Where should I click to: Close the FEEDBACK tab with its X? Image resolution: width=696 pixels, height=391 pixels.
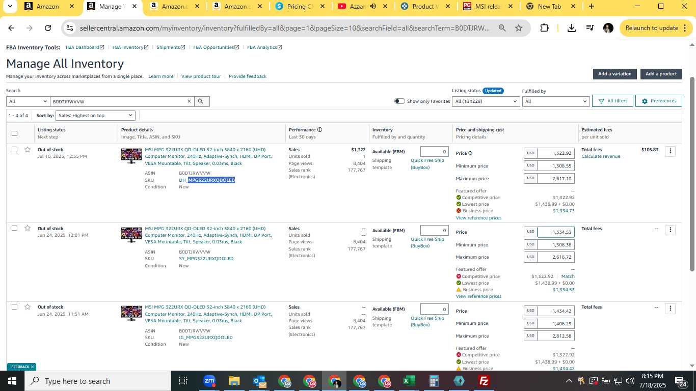32,367
